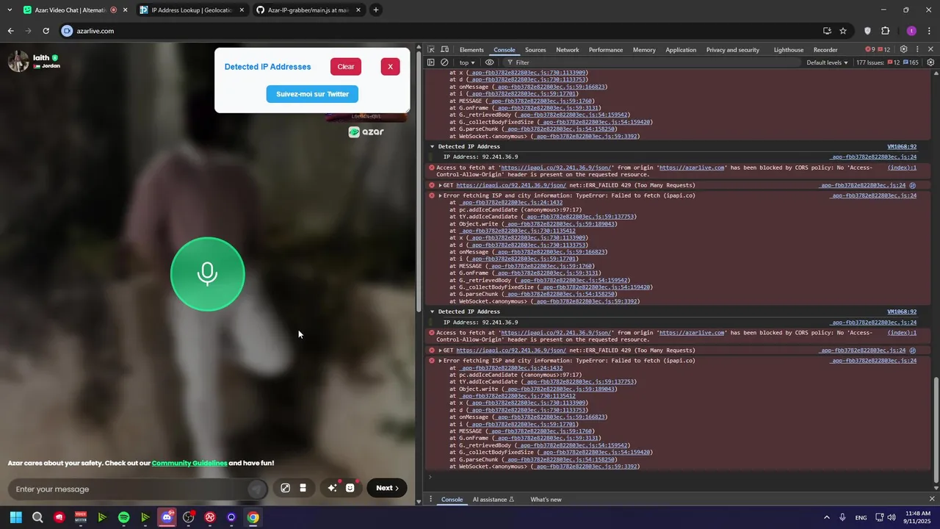Click the Suivez-moi sur Twitter button

(312, 94)
